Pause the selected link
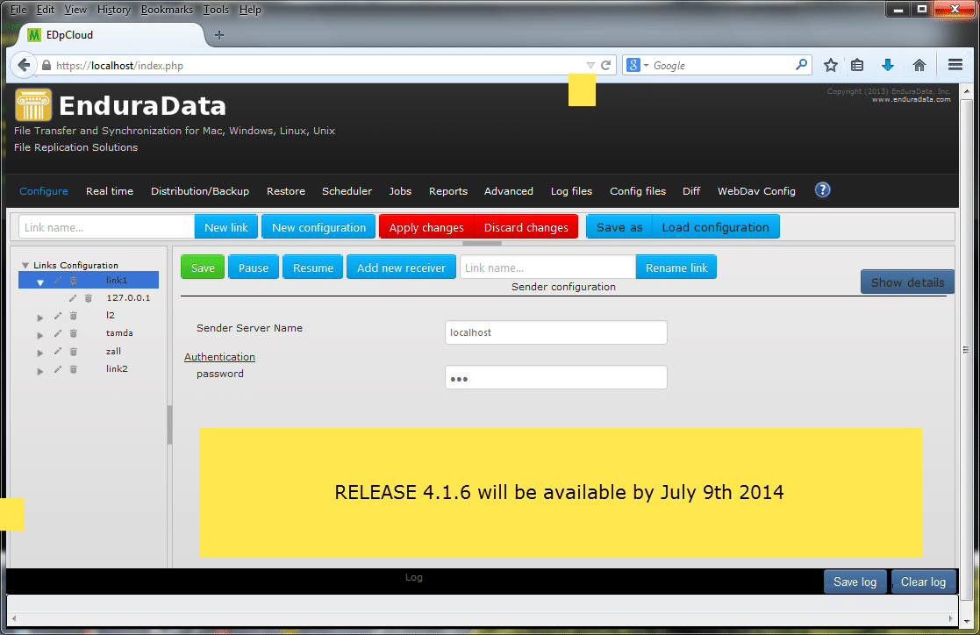The image size is (980, 635). (x=253, y=266)
